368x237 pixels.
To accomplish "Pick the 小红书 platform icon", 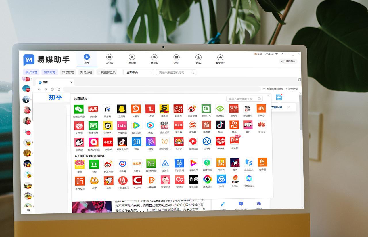I will [x=108, y=142].
